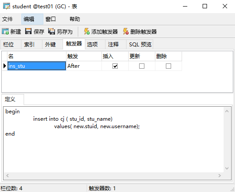The height and width of the screenshot is (192, 235).
Task: Click the 删除 column header
Action: (x=168, y=56)
